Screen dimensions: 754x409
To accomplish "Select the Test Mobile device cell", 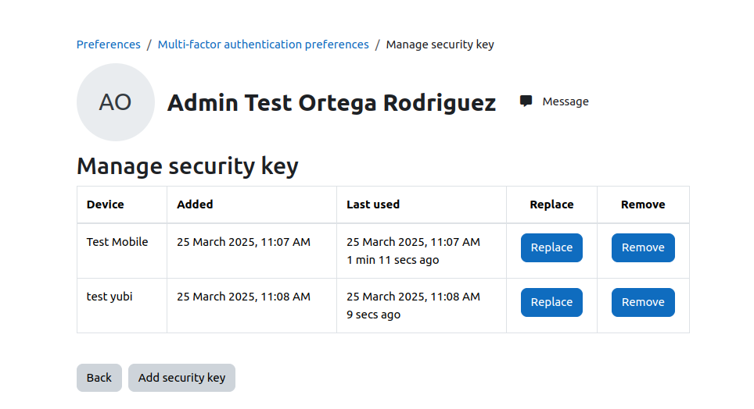I will tap(122, 251).
